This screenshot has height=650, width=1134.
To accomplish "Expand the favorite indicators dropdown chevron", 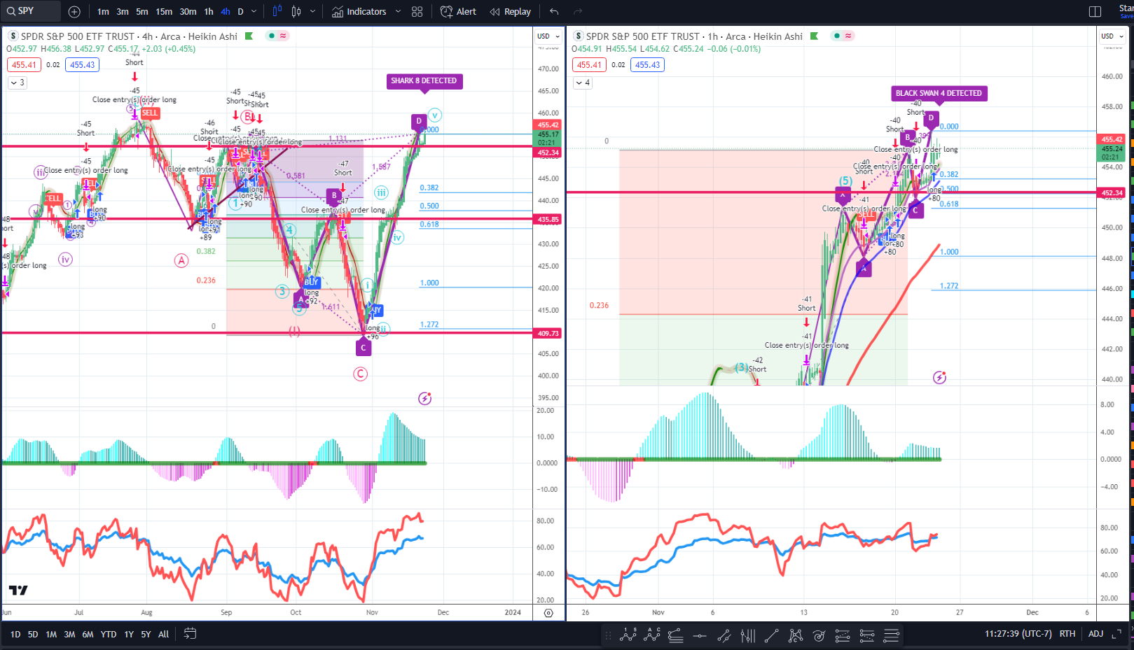I will (398, 12).
